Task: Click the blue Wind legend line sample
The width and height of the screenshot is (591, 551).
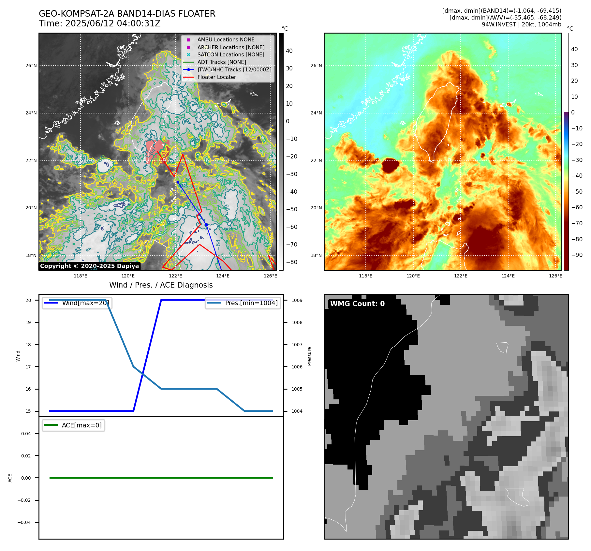Action: pos(51,303)
